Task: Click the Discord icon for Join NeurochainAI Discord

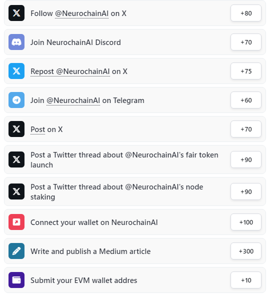Action: tap(16, 42)
